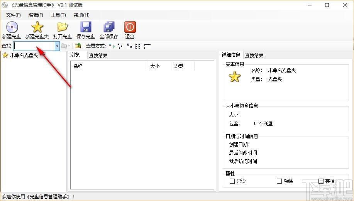Viewport: 354px width, 201px height.
Task: Click the name value 未命名光盘夹 in 基本信息
Action: 282,70
